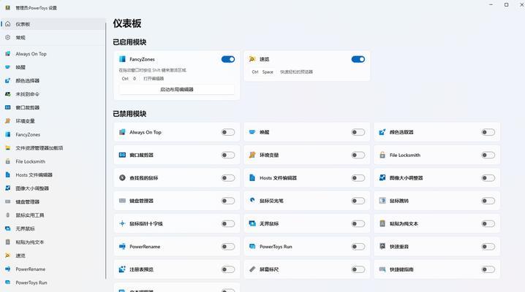Enable the 快速重音 module toggle

click(488, 247)
